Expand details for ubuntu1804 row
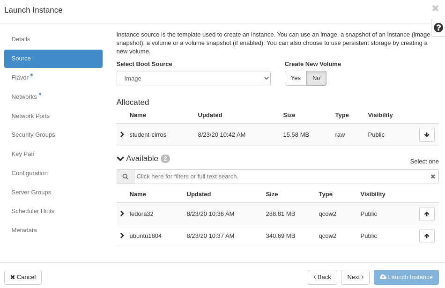 point(122,236)
